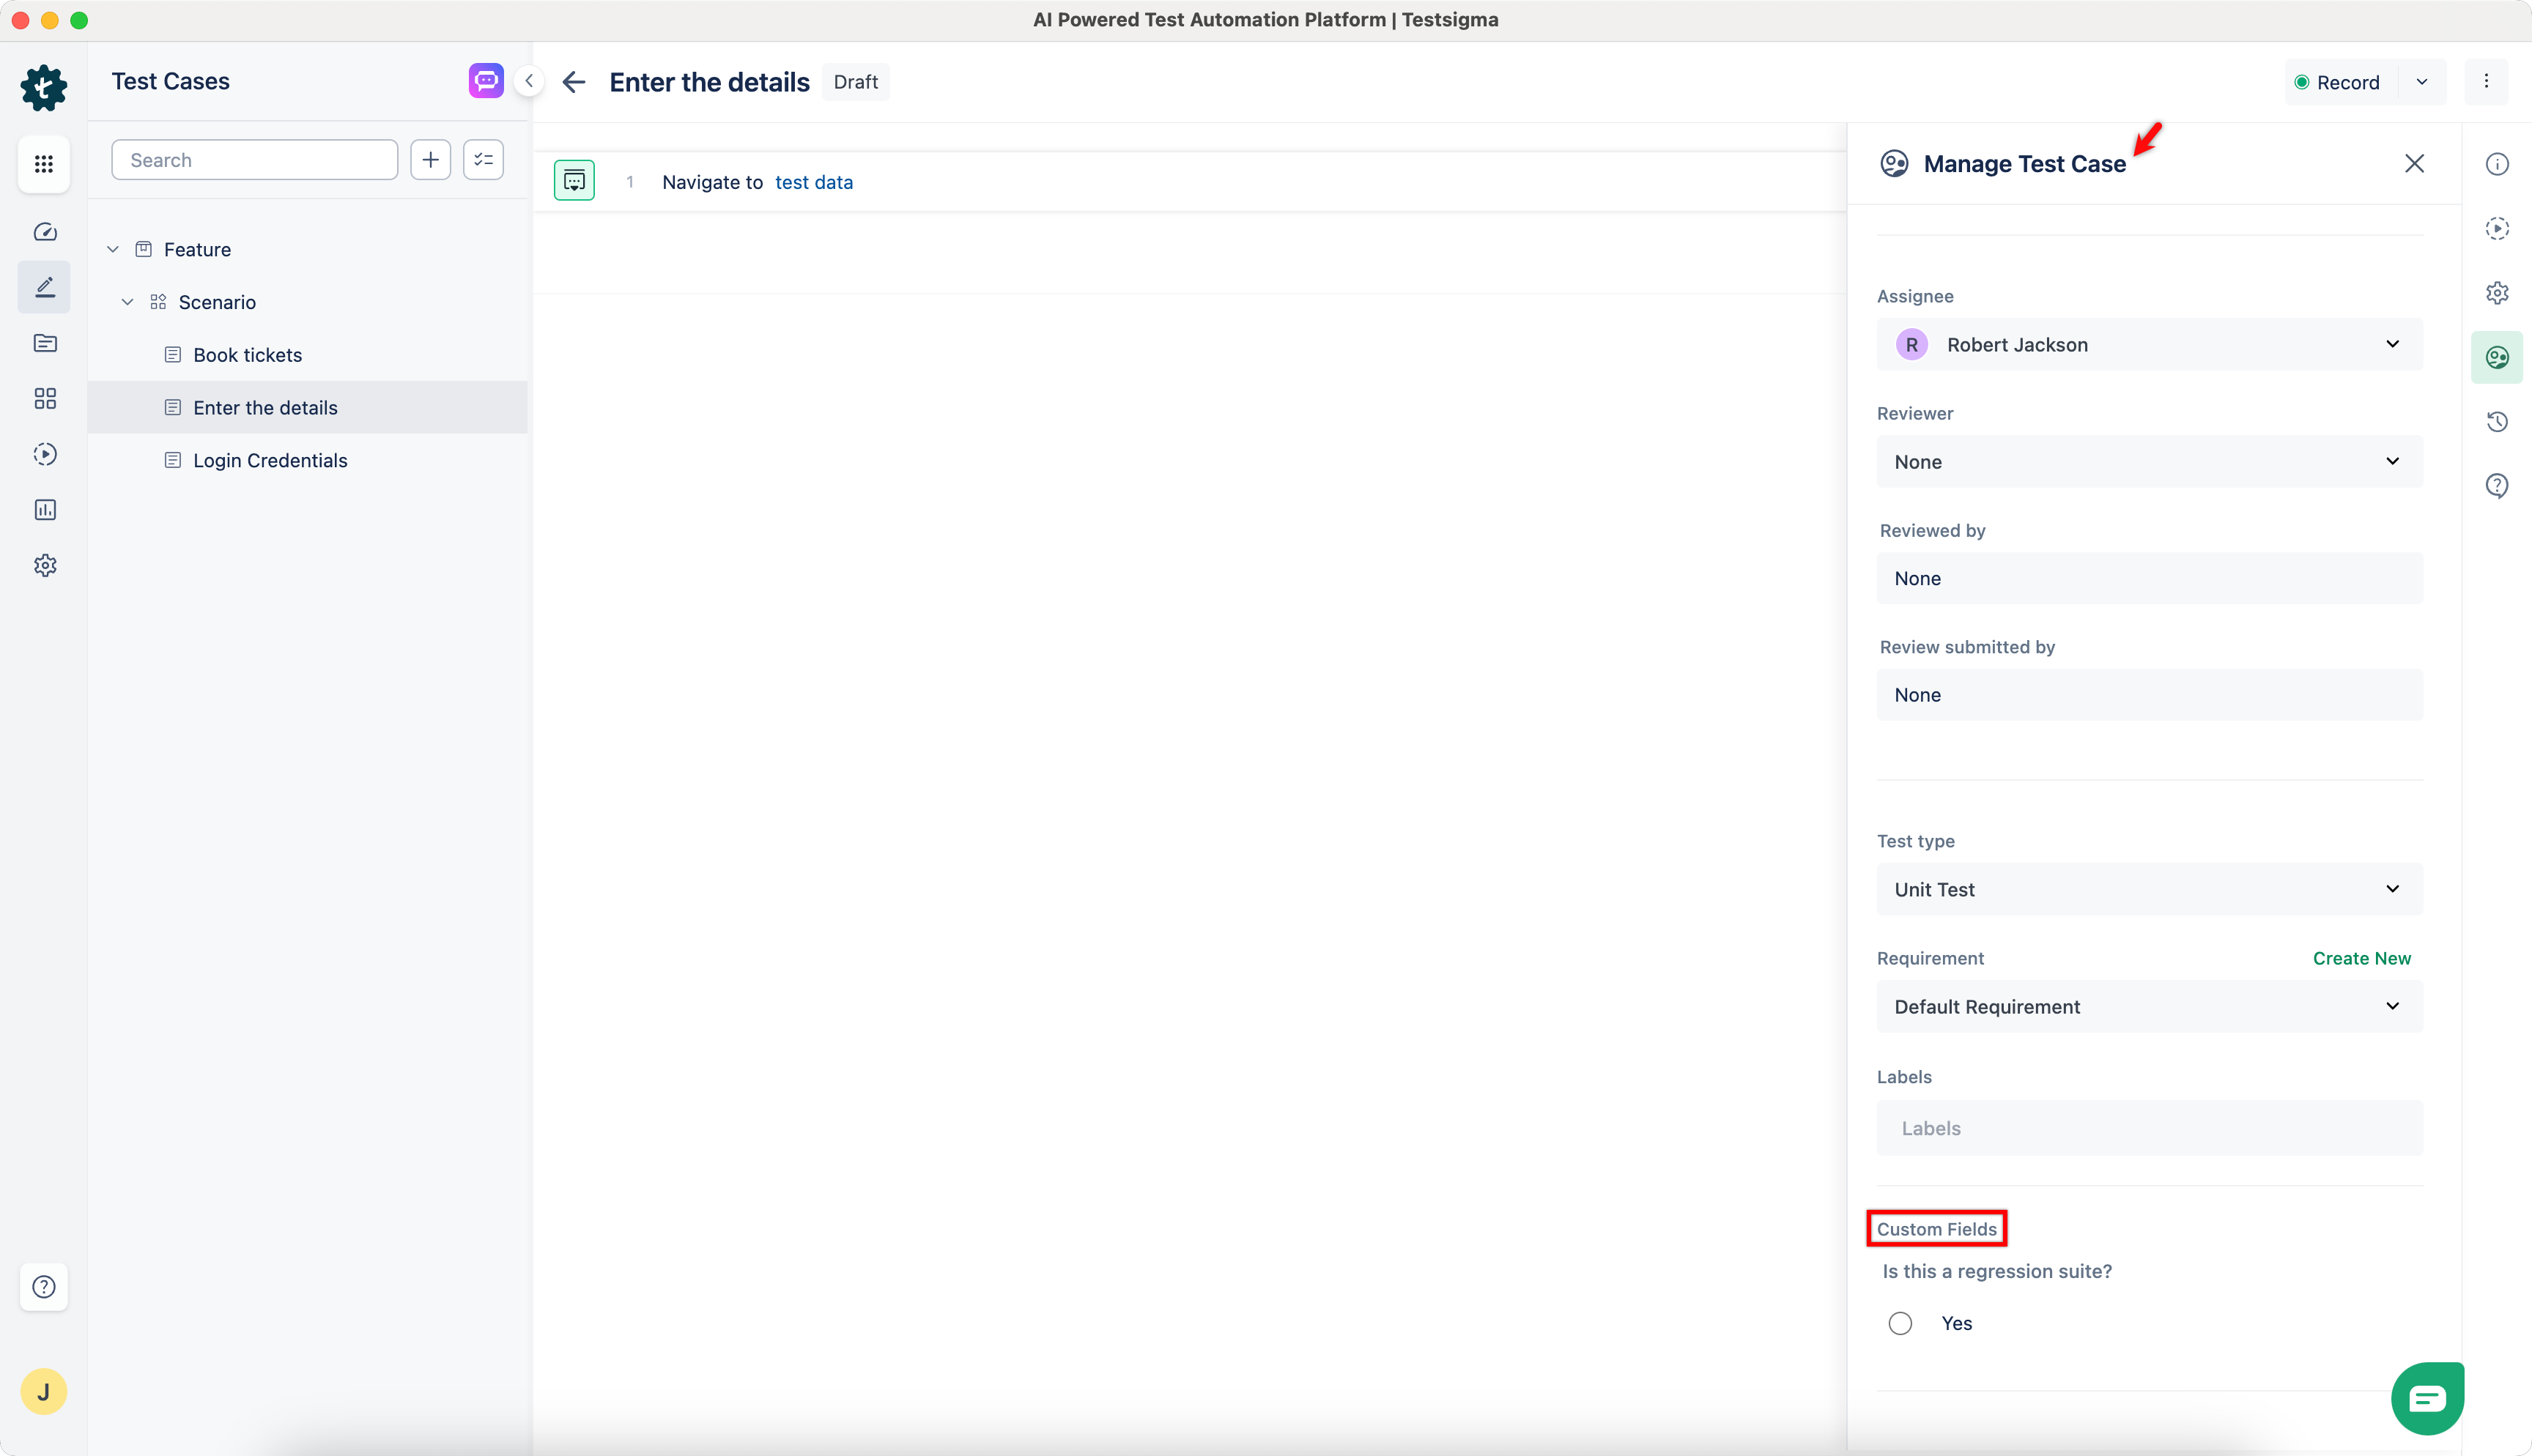
Task: Select the Login Credentials test case
Action: click(x=270, y=460)
